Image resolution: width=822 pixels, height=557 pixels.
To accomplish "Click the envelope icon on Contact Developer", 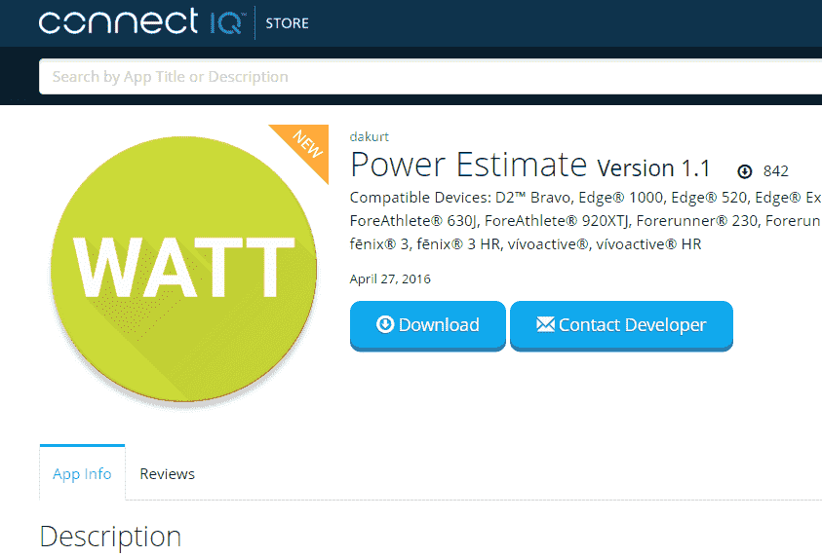I will tap(545, 324).
